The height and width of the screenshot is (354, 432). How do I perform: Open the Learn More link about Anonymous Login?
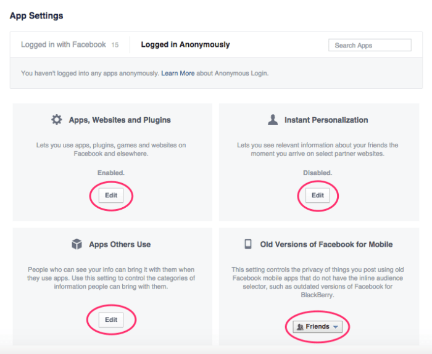pyautogui.click(x=178, y=73)
